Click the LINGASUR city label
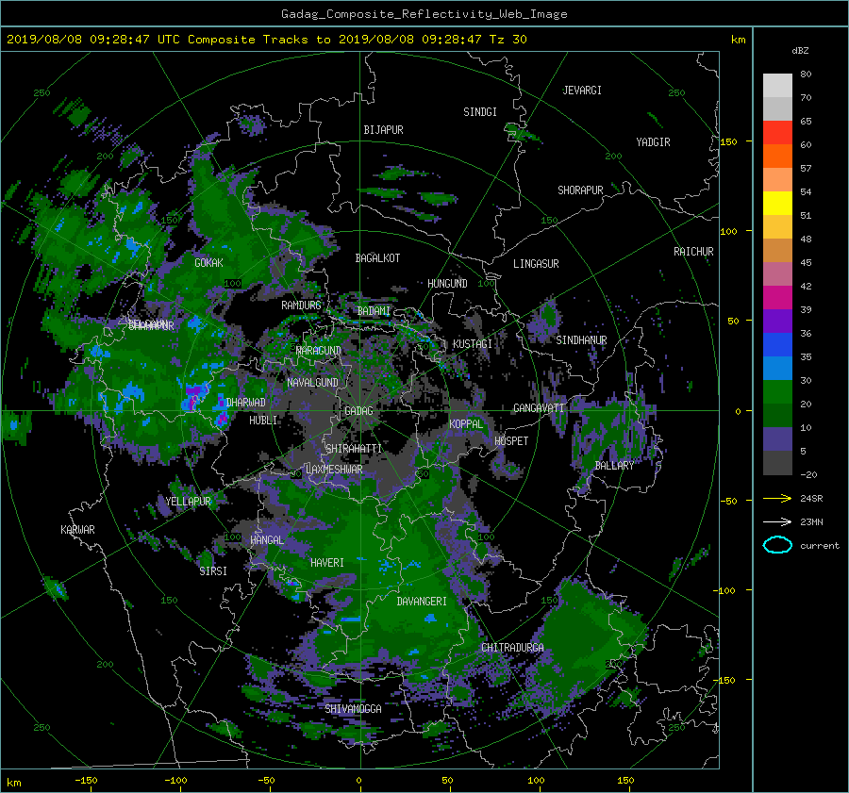The height and width of the screenshot is (793, 849). 536,264
